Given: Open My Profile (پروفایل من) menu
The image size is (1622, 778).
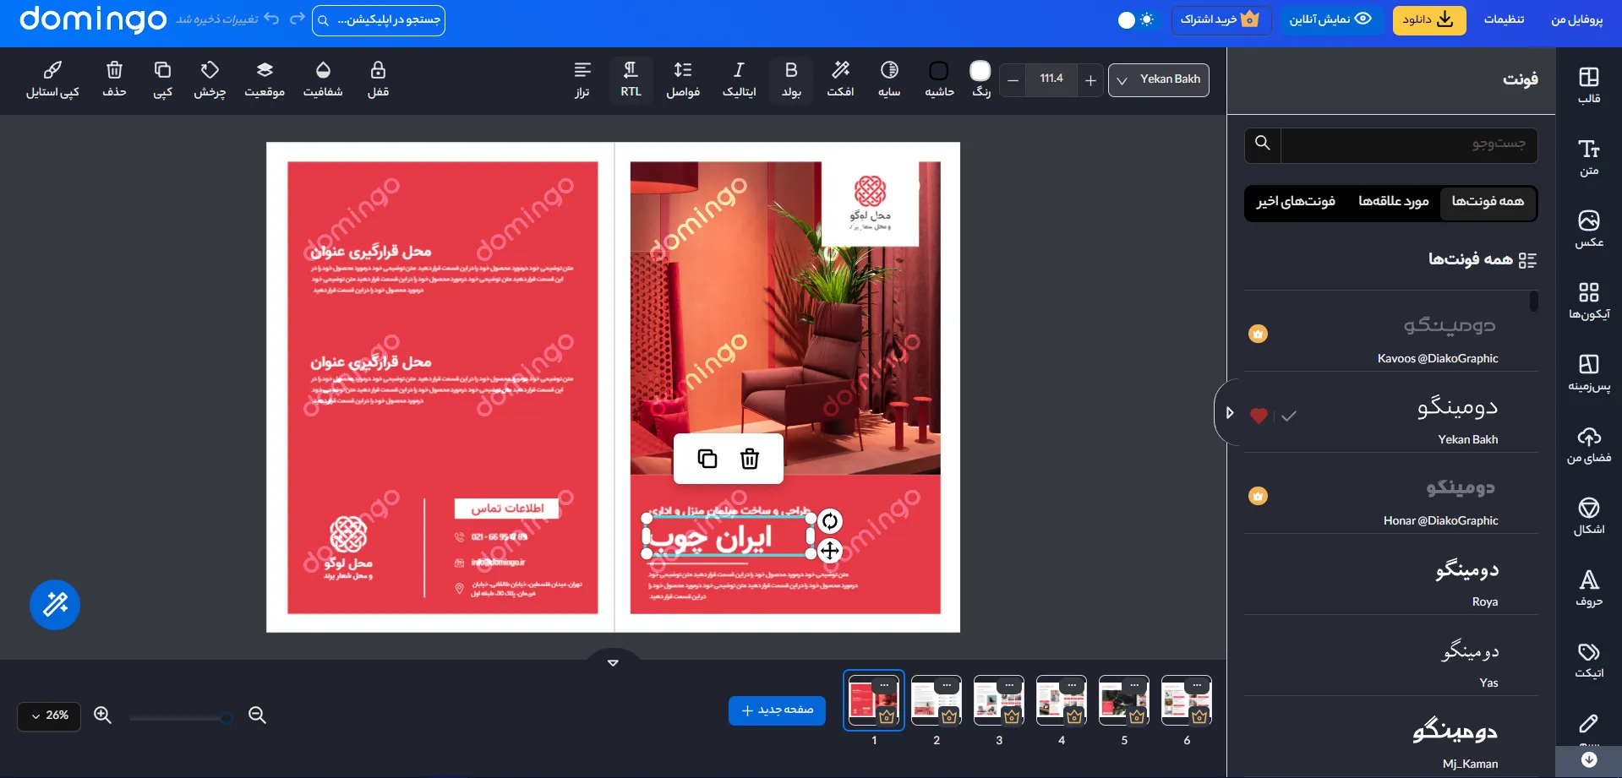Looking at the screenshot, I should pos(1576,19).
